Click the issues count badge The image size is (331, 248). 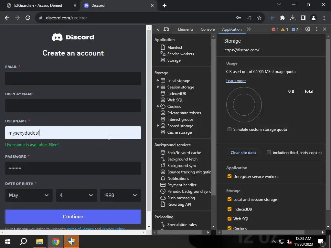point(295,29)
